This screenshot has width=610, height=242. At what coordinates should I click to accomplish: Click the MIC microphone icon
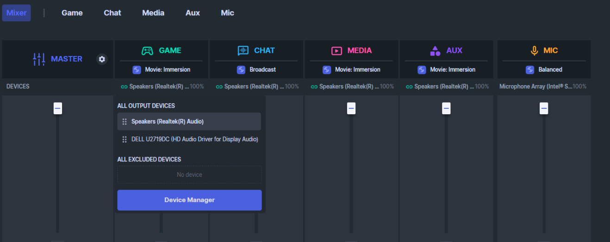pos(535,50)
